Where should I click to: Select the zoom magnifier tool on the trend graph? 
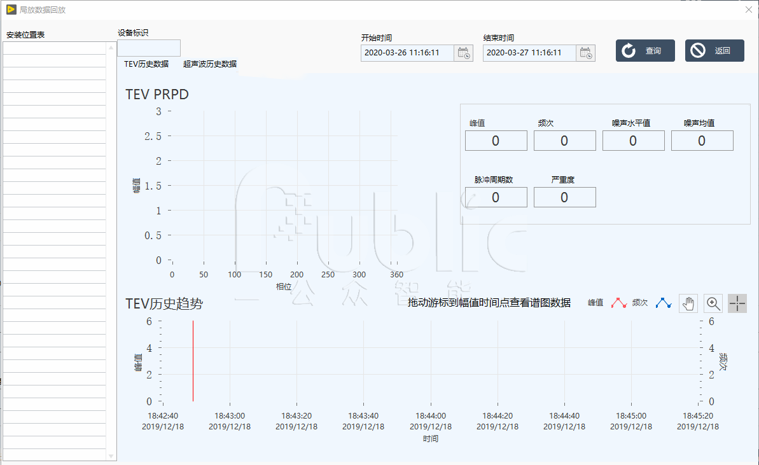click(713, 303)
